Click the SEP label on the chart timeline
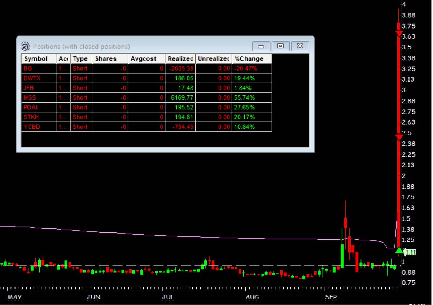The image size is (433, 305). tap(331, 297)
